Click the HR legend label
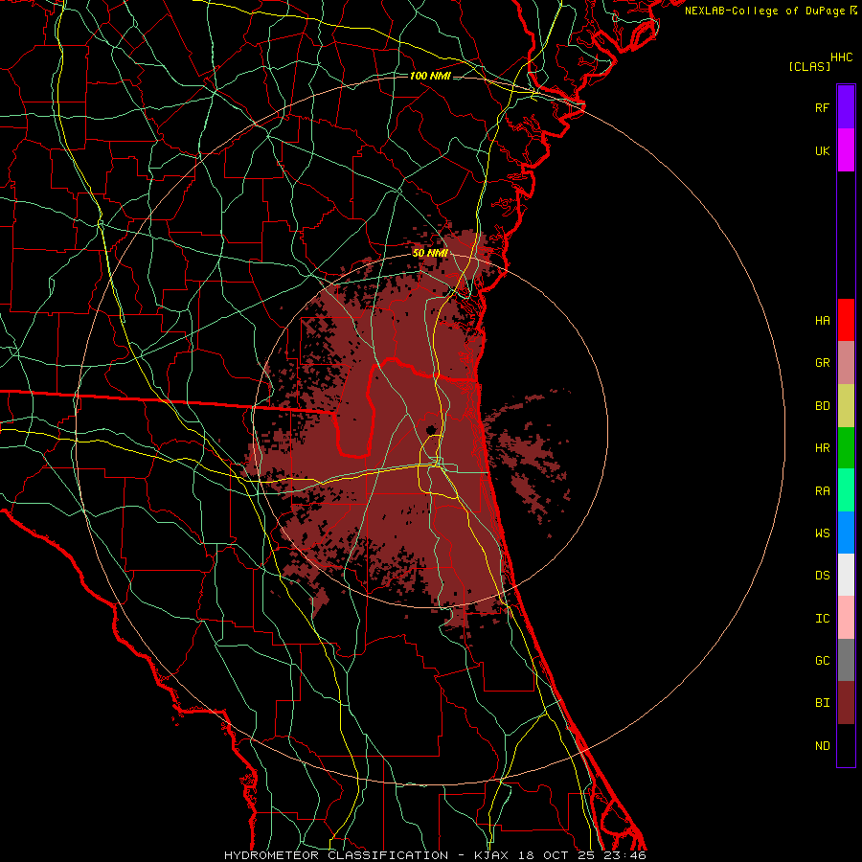 click(x=822, y=448)
